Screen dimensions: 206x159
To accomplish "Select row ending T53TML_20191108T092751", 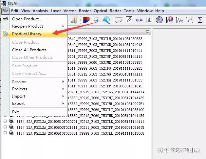I will coord(106,104).
